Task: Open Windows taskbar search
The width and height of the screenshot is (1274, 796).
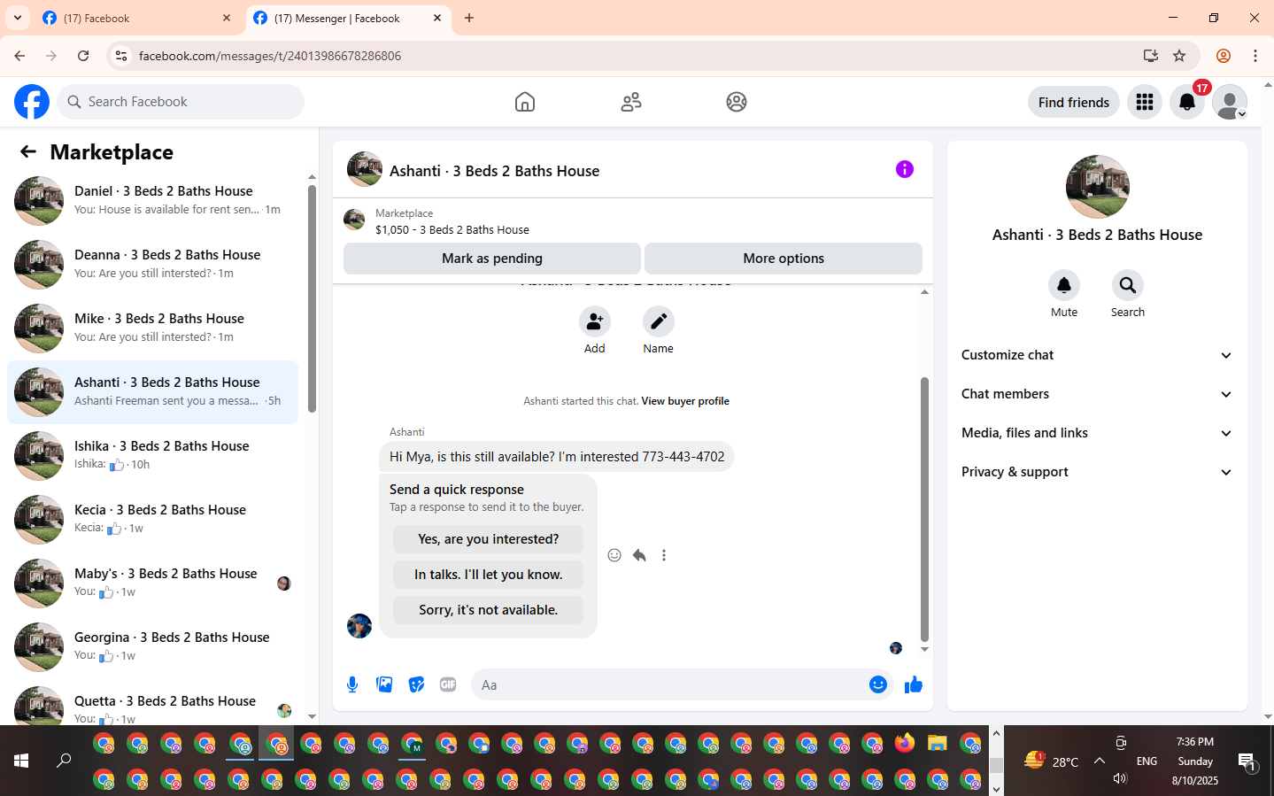Action: 64,761
